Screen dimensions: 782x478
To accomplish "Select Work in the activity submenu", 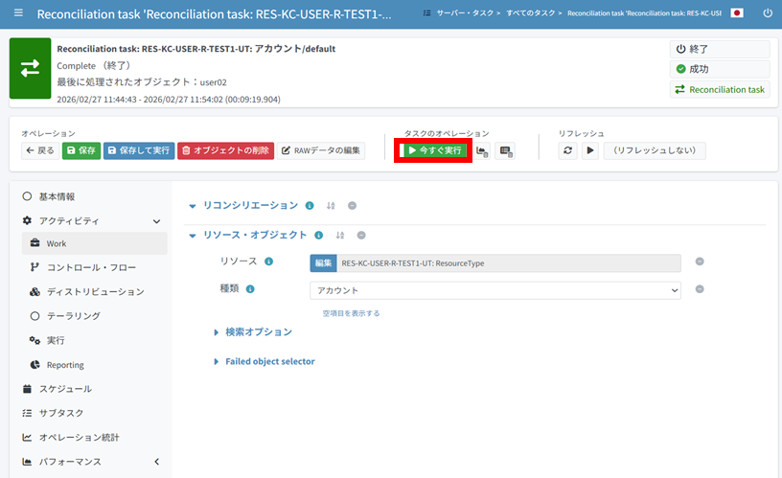I will [95, 243].
